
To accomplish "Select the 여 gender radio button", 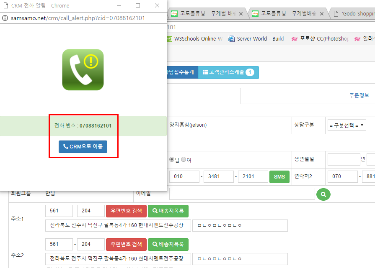I will point(183,160).
